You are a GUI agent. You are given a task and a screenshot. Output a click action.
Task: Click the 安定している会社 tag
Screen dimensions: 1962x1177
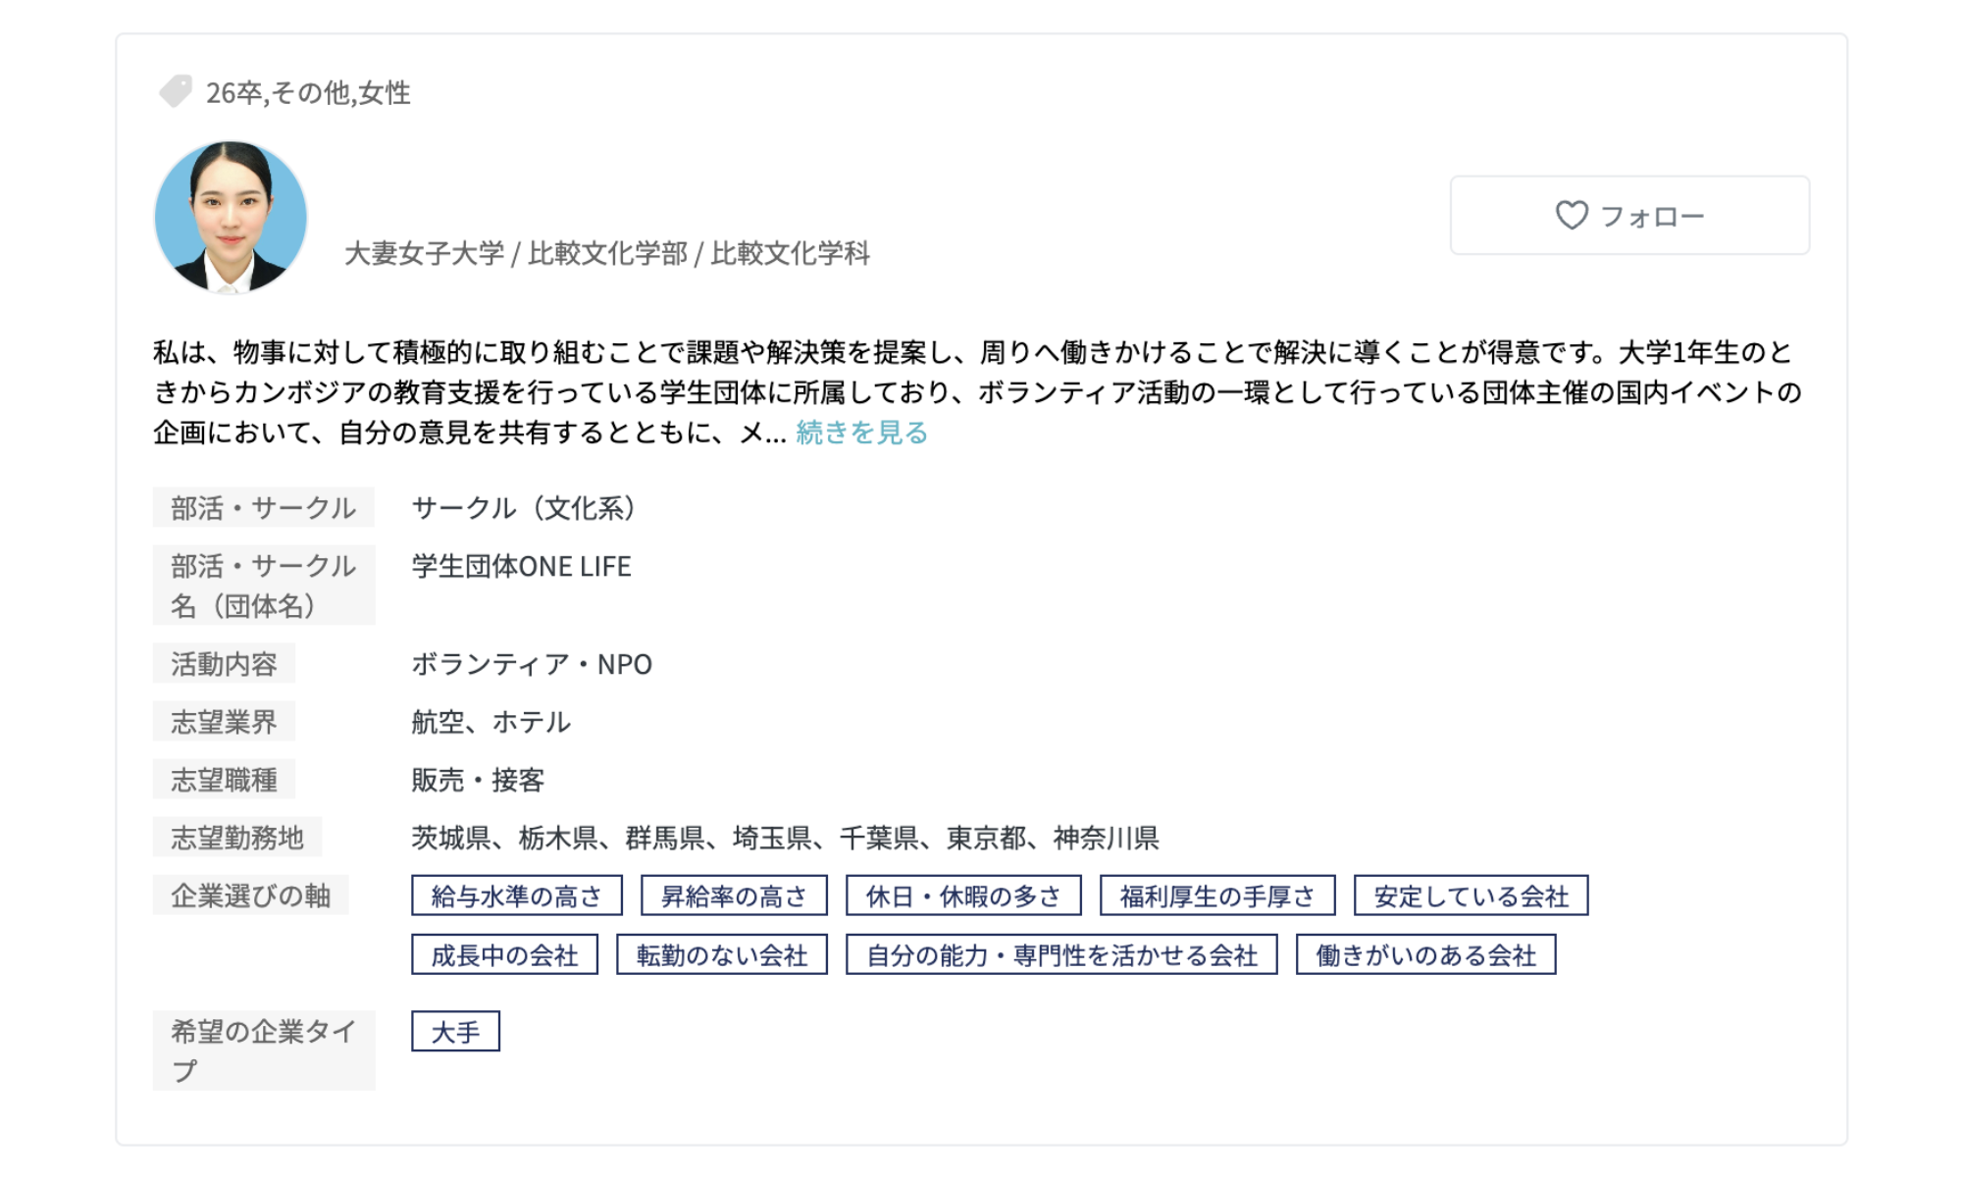point(1471,896)
